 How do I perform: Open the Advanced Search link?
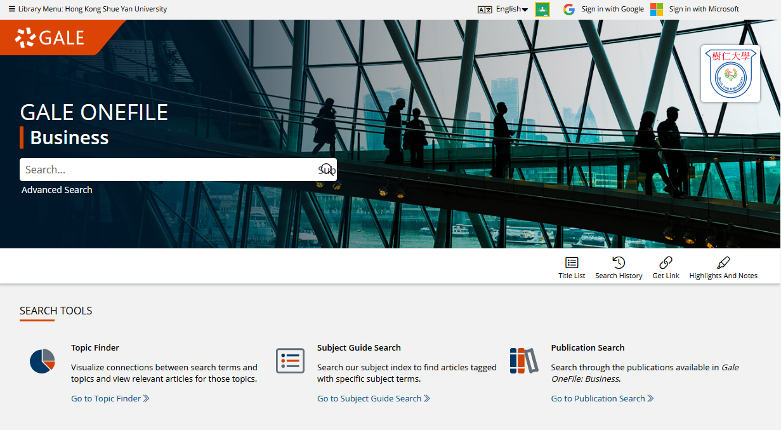(57, 190)
